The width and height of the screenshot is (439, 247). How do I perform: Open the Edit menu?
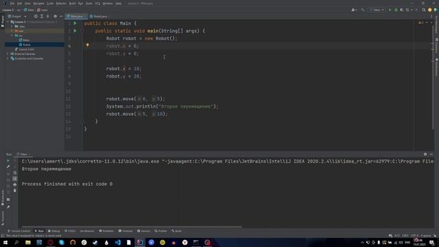(19, 3)
